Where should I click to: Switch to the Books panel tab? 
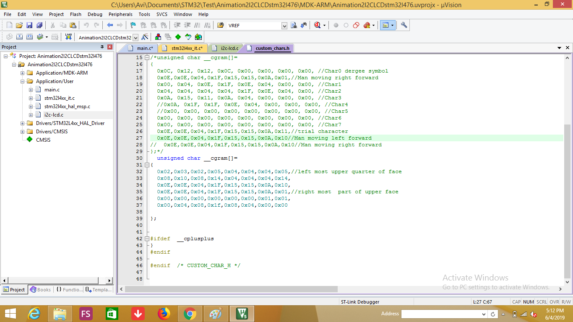40,289
